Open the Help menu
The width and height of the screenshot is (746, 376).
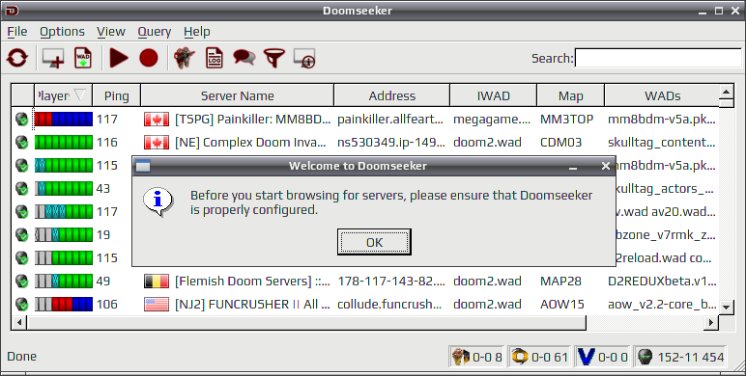click(197, 32)
